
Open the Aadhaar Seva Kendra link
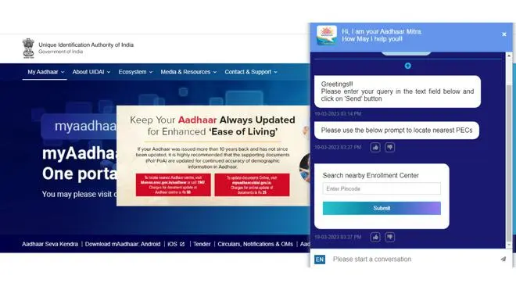50,244
